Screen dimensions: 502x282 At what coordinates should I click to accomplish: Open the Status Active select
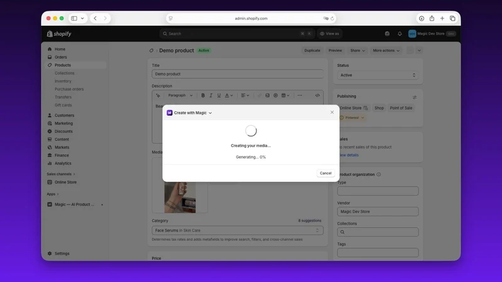(x=378, y=75)
